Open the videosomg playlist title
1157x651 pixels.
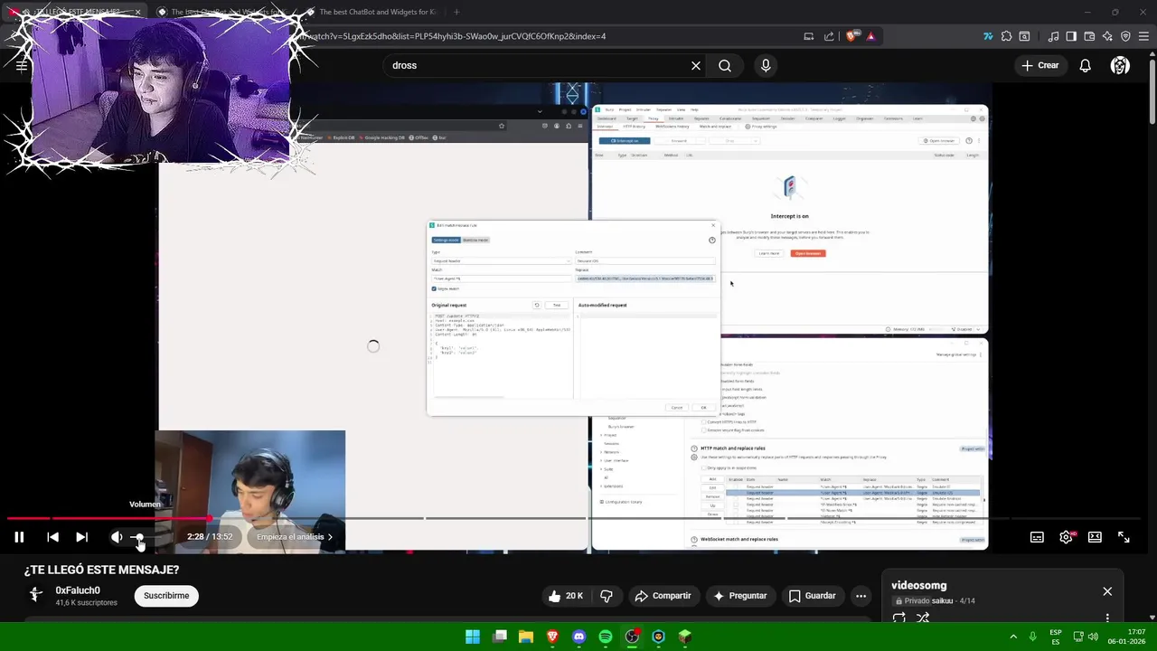pyautogui.click(x=918, y=585)
